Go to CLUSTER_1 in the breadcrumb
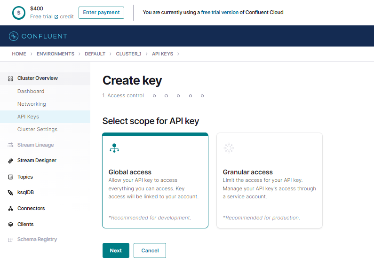The image size is (374, 266). 128,54
